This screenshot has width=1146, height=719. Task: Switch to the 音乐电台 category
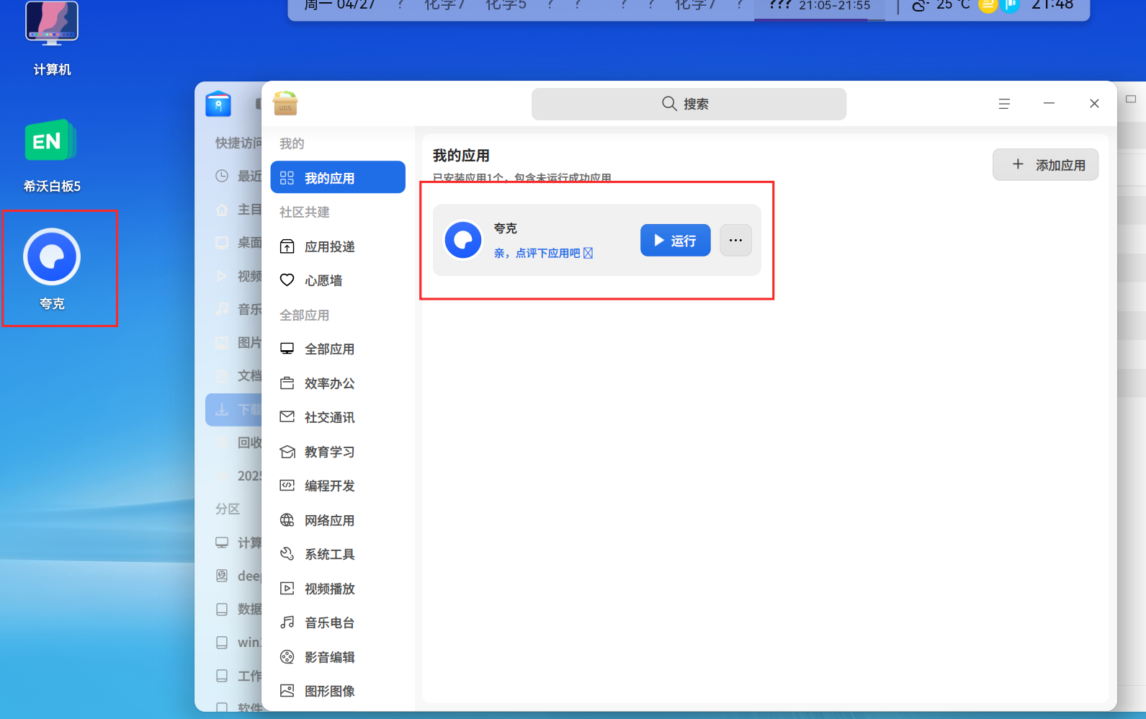point(338,622)
